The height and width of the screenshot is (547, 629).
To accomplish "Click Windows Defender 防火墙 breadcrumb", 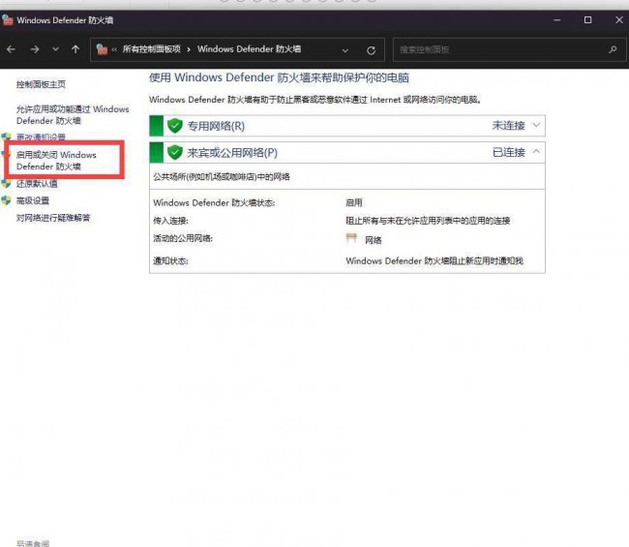I will 249,49.
